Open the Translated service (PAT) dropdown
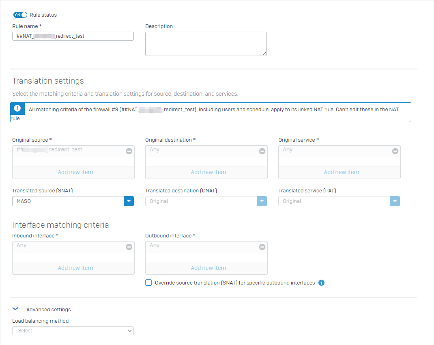The height and width of the screenshot is (345, 434). click(395, 201)
